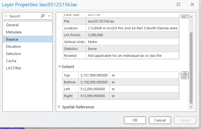Click the scrollbar down arrow

(191, 107)
